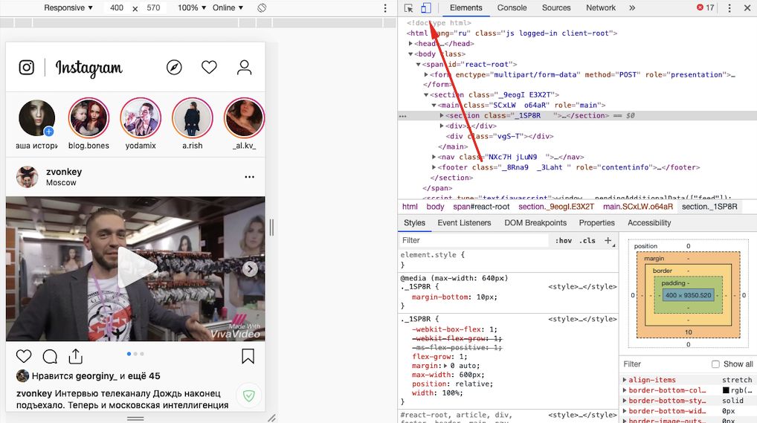
Task: Enable the Show all checkbox
Action: click(715, 364)
